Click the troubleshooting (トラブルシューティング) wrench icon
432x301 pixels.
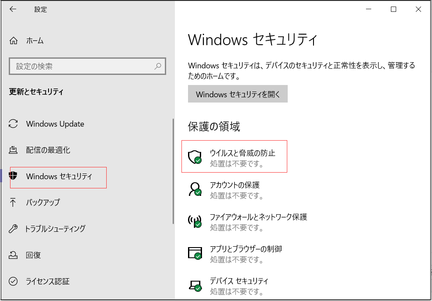(13, 229)
